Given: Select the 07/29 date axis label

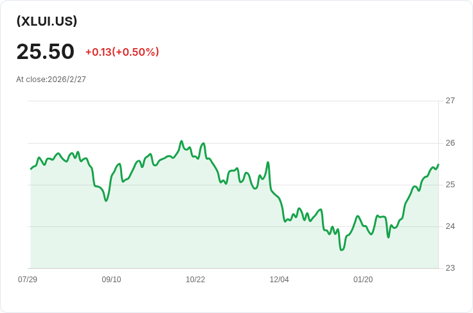Looking at the screenshot, I should (28, 280).
